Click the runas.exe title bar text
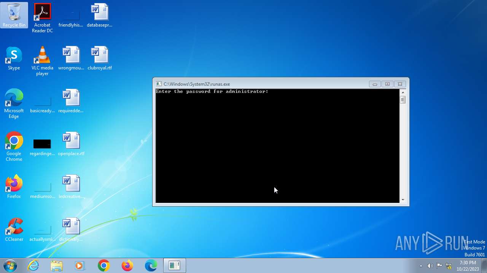 click(197, 84)
